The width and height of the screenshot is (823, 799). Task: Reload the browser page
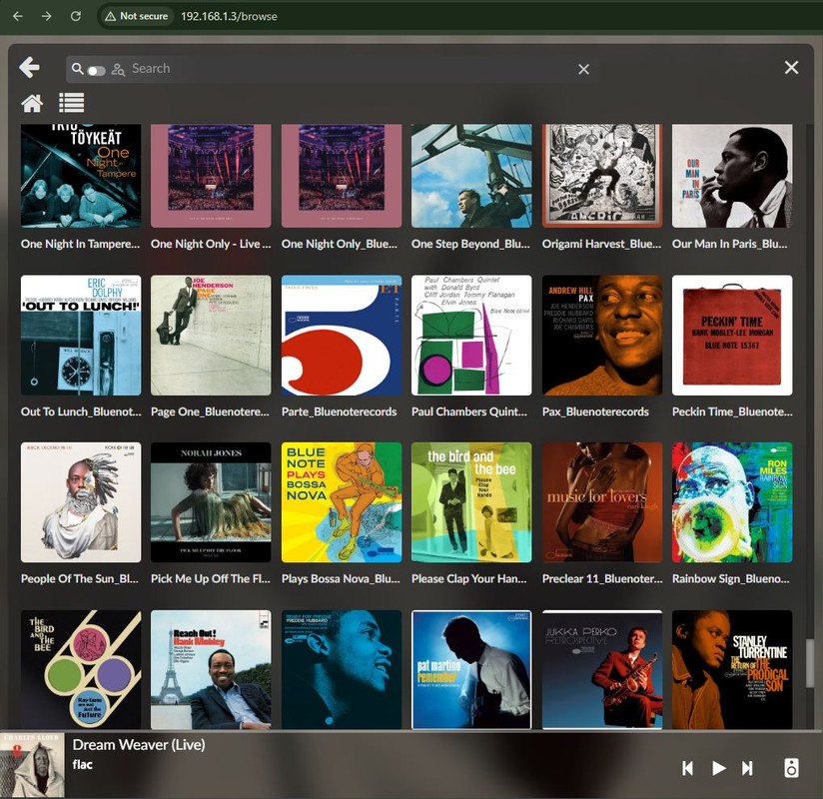click(76, 16)
